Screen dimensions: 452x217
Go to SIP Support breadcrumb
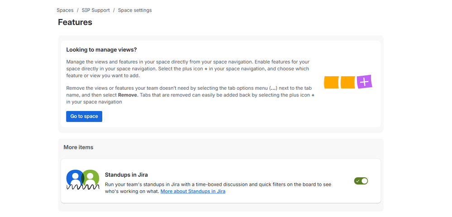[x=96, y=10]
